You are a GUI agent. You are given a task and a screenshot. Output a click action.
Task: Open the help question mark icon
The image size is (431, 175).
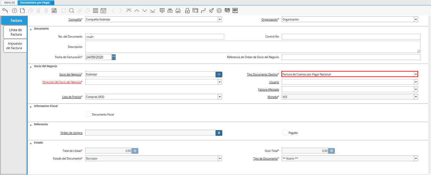pos(14,11)
